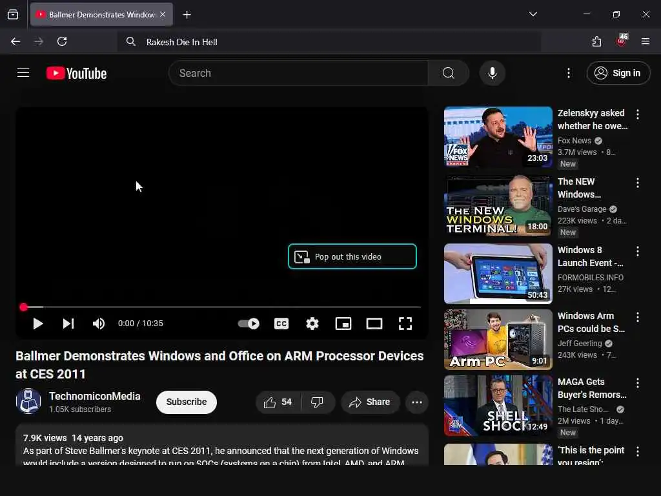
Task: Enable miniplayer mode icon
Action: pyautogui.click(x=343, y=324)
